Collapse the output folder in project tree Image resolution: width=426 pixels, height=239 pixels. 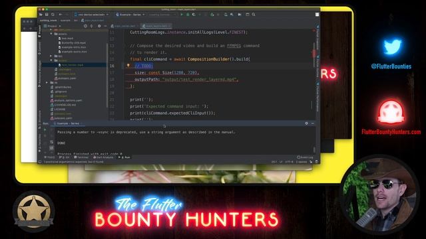(x=51, y=60)
